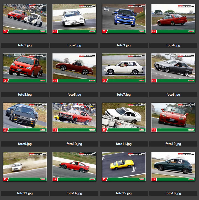Open the green Peugeot number 31 thumbnail
The width and height of the screenshot is (199, 200).
[x=173, y=167]
